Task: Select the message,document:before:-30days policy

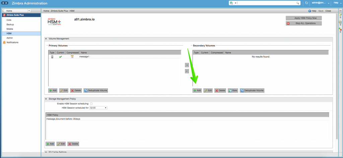Action: (187, 119)
